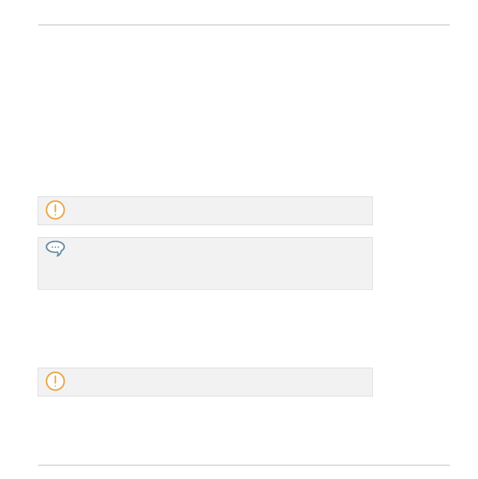478x479 pixels.
Task: Click the tail of the blue speech bubble
Action: [59, 254]
